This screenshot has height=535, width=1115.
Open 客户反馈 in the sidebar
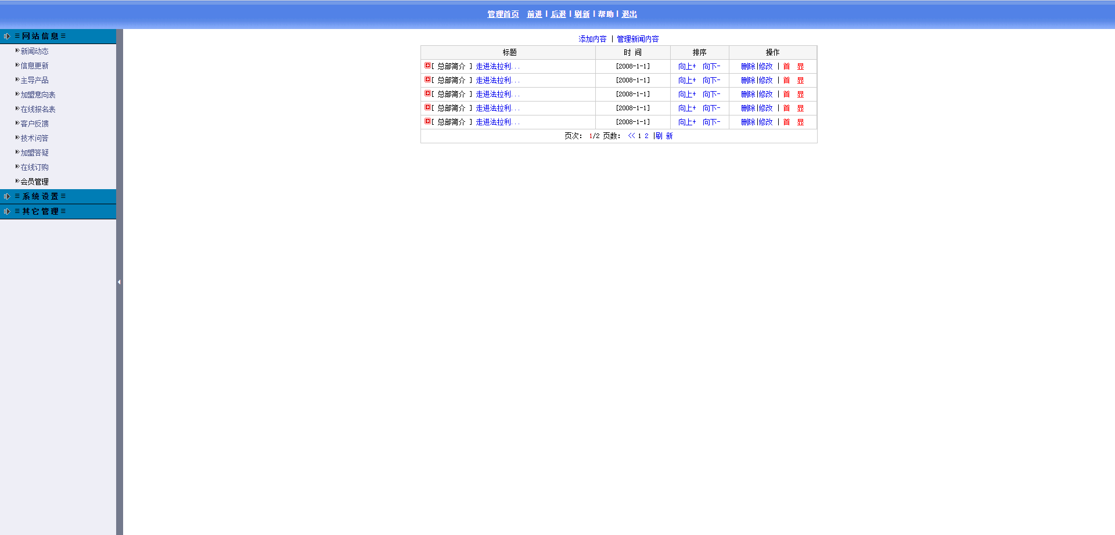(x=35, y=124)
